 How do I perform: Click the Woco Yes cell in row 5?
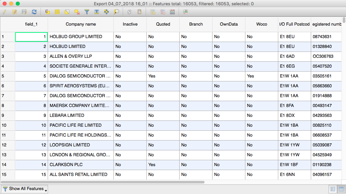(262, 76)
